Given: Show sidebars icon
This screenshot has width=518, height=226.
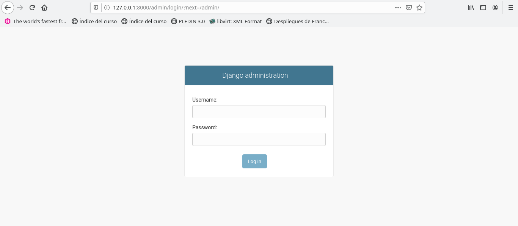Looking at the screenshot, I should pos(483,8).
